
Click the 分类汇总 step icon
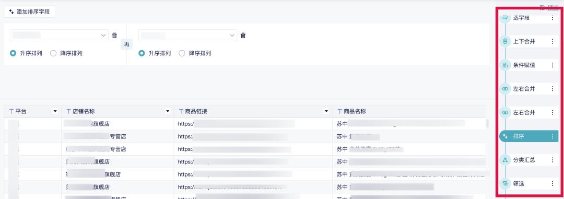[505, 160]
